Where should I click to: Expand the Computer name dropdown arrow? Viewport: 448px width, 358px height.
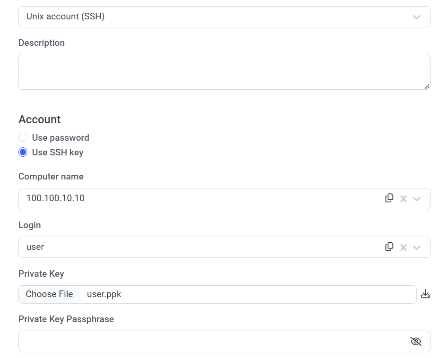click(x=416, y=199)
